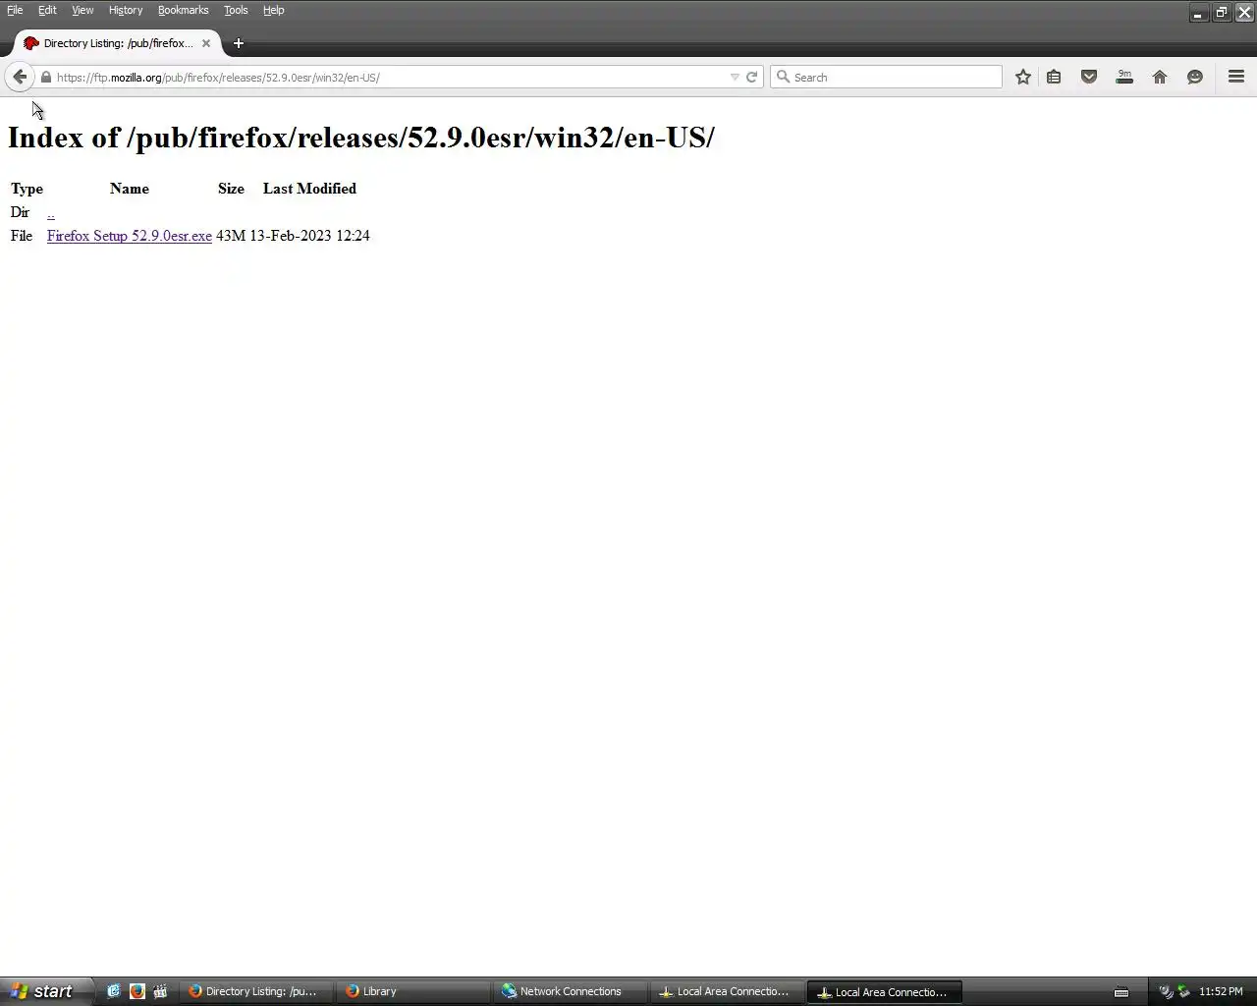Reload the current page

pyautogui.click(x=752, y=77)
